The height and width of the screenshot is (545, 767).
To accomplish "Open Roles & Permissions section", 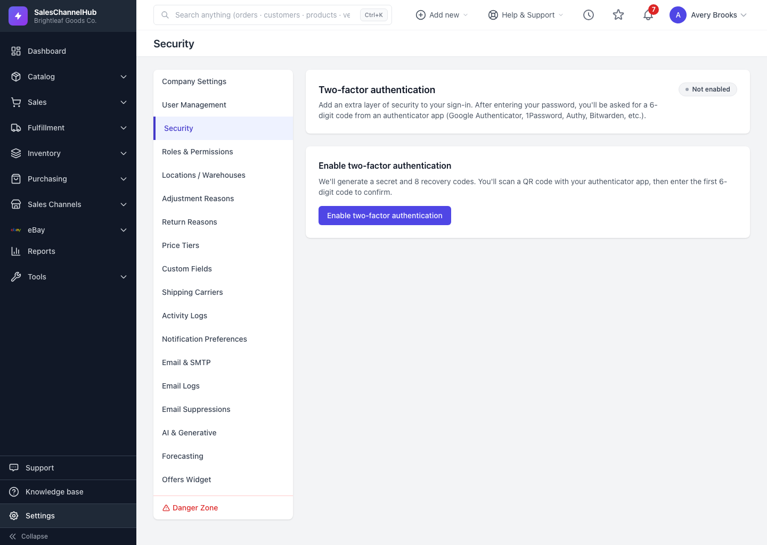I will pos(223,152).
